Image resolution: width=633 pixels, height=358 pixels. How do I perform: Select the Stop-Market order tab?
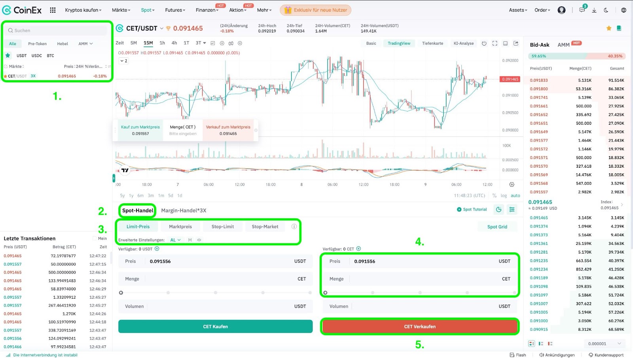[x=265, y=227]
